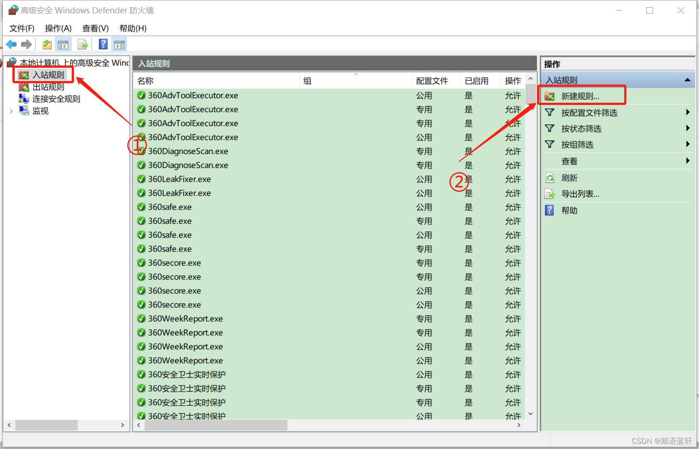The height and width of the screenshot is (449, 699).
Task: Open the 按状态筛选 submenu arrow
Action: (688, 128)
